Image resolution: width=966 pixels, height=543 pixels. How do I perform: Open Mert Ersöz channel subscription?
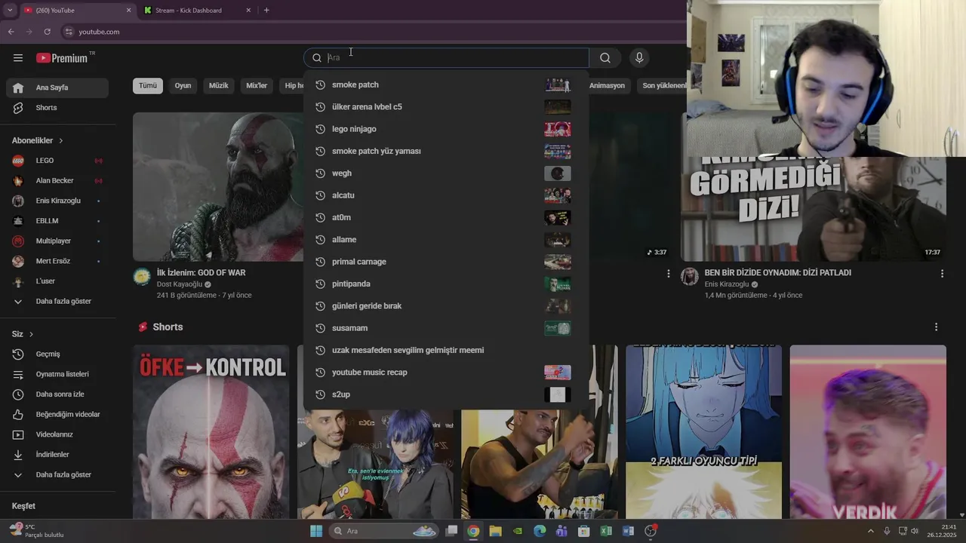[57, 261]
